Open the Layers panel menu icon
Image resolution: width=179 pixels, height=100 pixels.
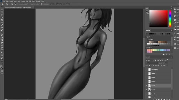click(x=171, y=57)
